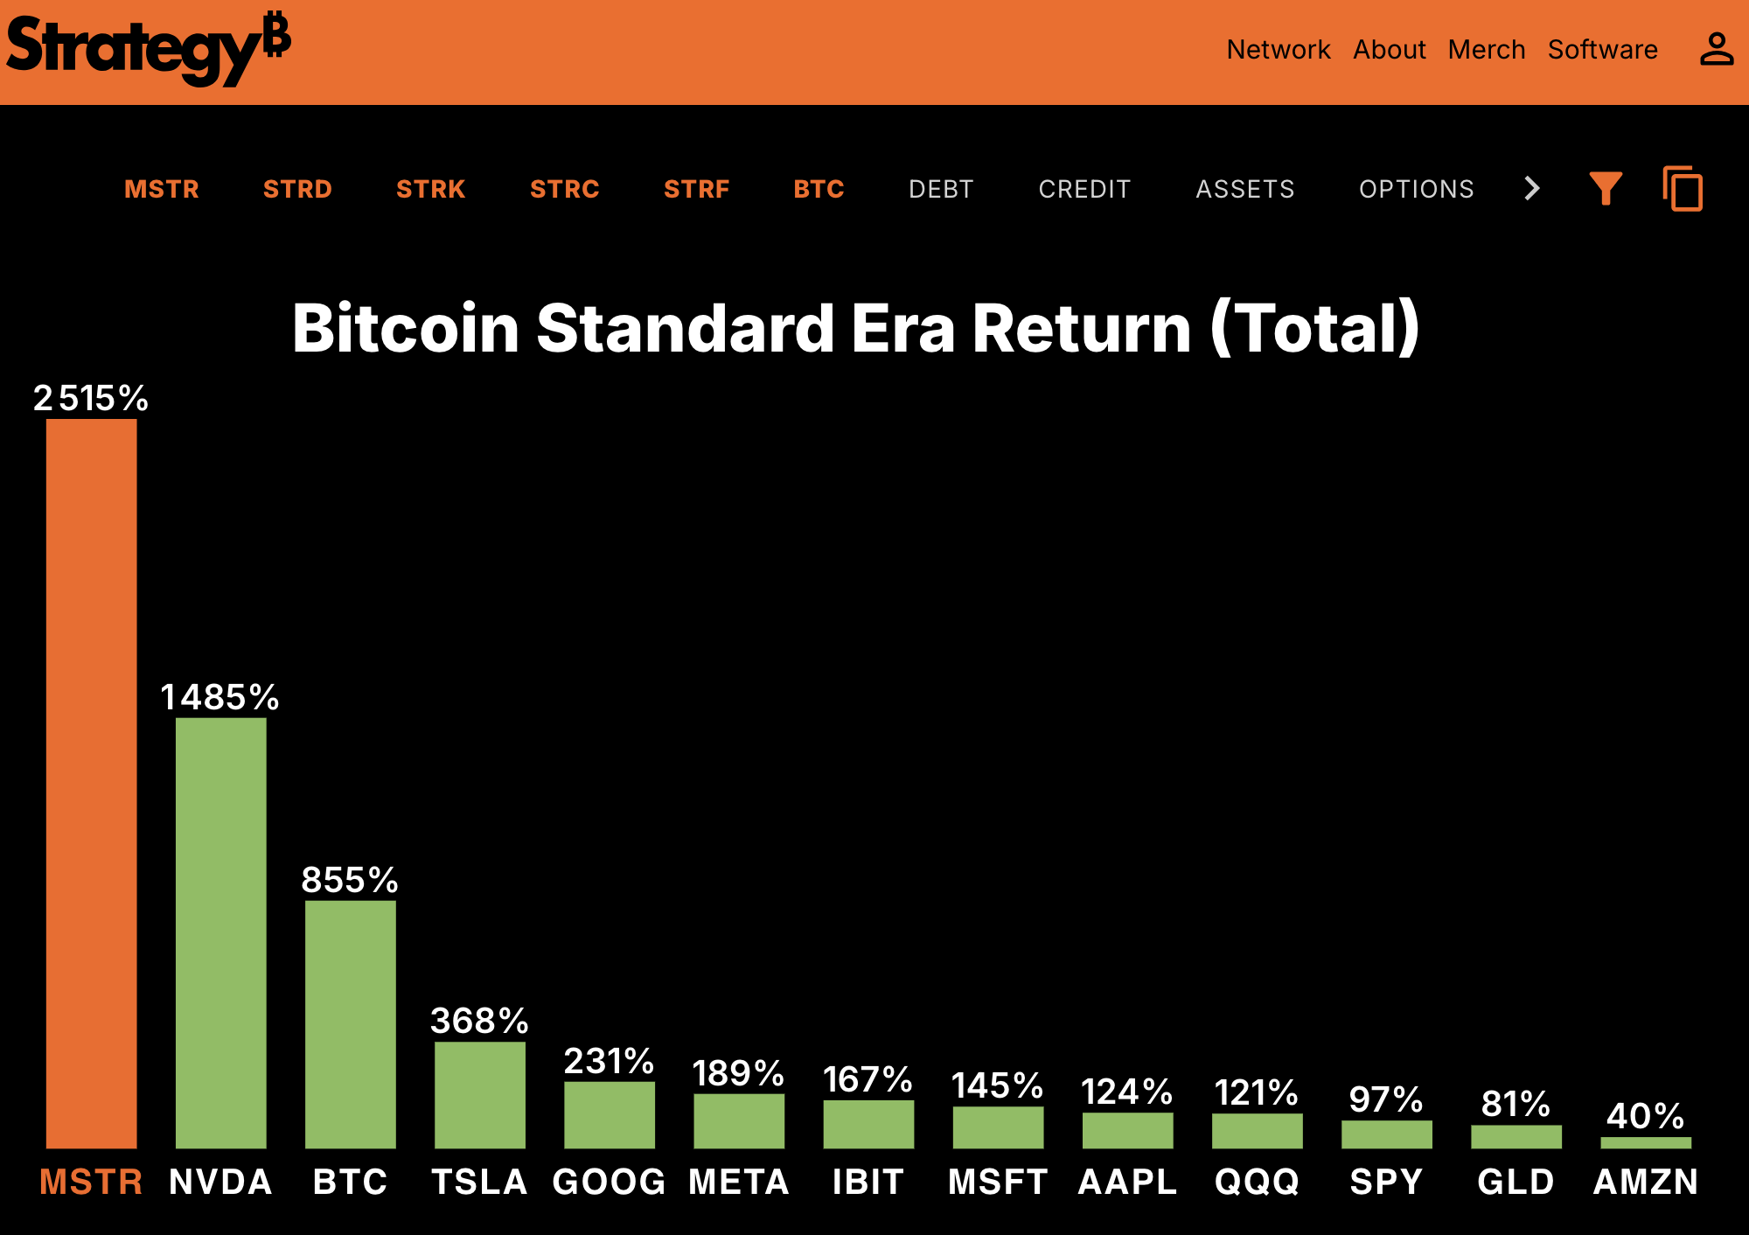Viewport: 1749px width, 1235px height.
Task: Open the STRC tab
Action: click(x=564, y=189)
